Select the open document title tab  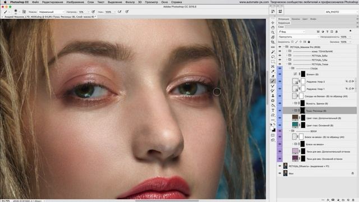49,17
